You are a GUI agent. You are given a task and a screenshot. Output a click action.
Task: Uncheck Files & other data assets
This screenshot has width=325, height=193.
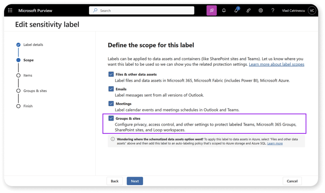click(x=111, y=74)
